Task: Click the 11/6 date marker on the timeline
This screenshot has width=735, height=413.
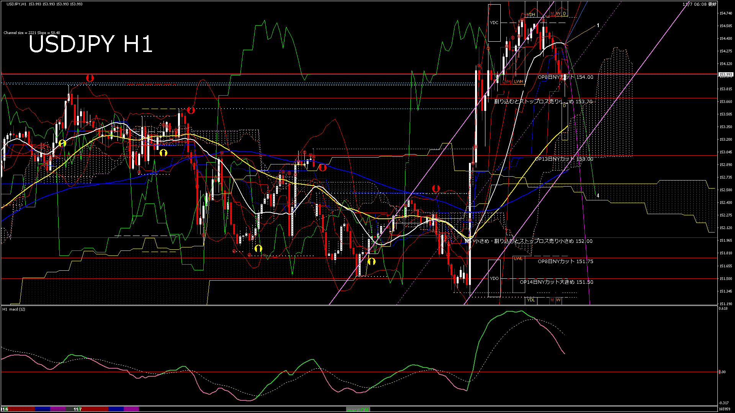Action: 5,409
